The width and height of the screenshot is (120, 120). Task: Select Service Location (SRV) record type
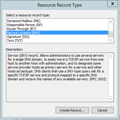[57, 33]
